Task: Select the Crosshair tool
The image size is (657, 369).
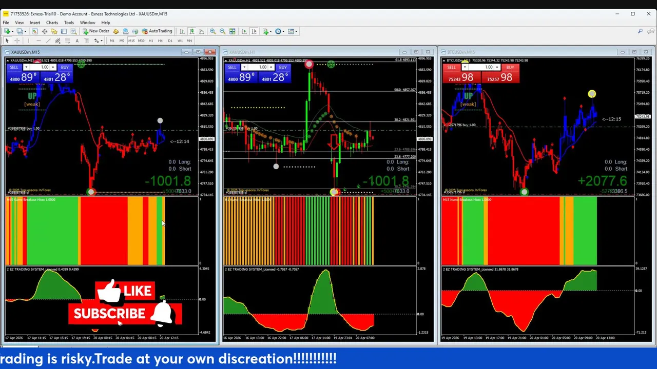Action: pyautogui.click(x=17, y=41)
